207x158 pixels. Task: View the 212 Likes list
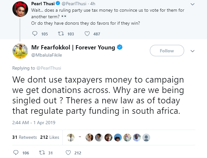click(x=50, y=137)
